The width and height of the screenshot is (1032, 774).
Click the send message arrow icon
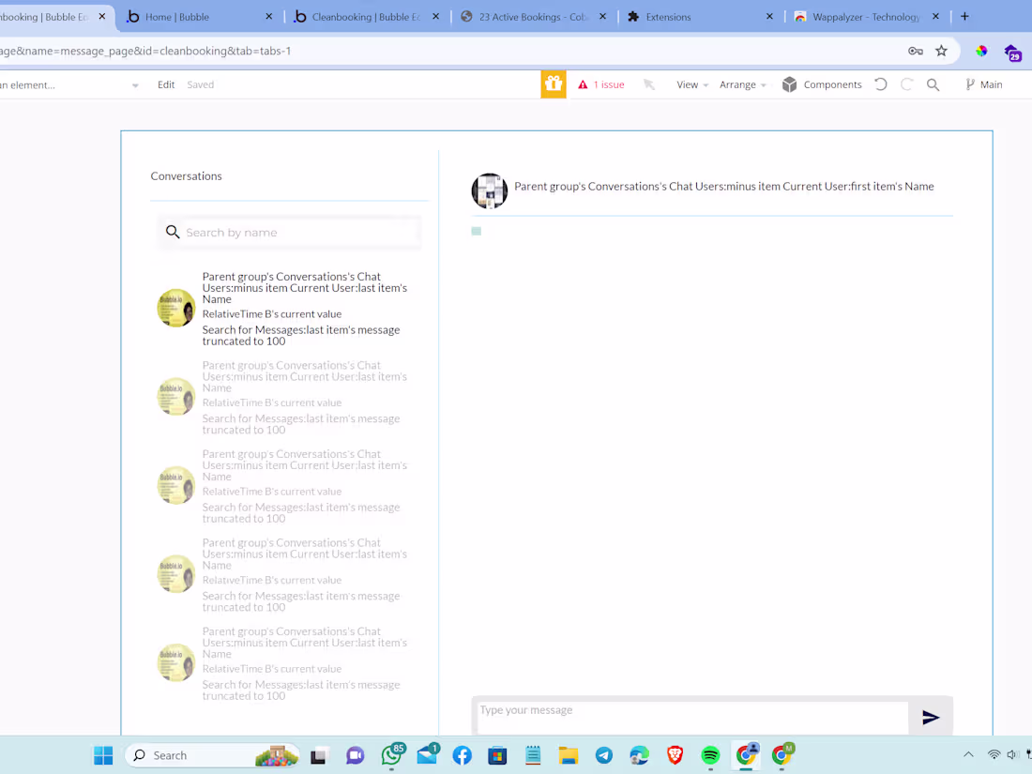931,717
